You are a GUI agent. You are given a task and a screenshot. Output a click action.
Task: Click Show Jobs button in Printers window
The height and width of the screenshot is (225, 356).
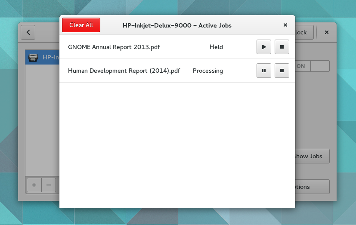tap(313, 156)
